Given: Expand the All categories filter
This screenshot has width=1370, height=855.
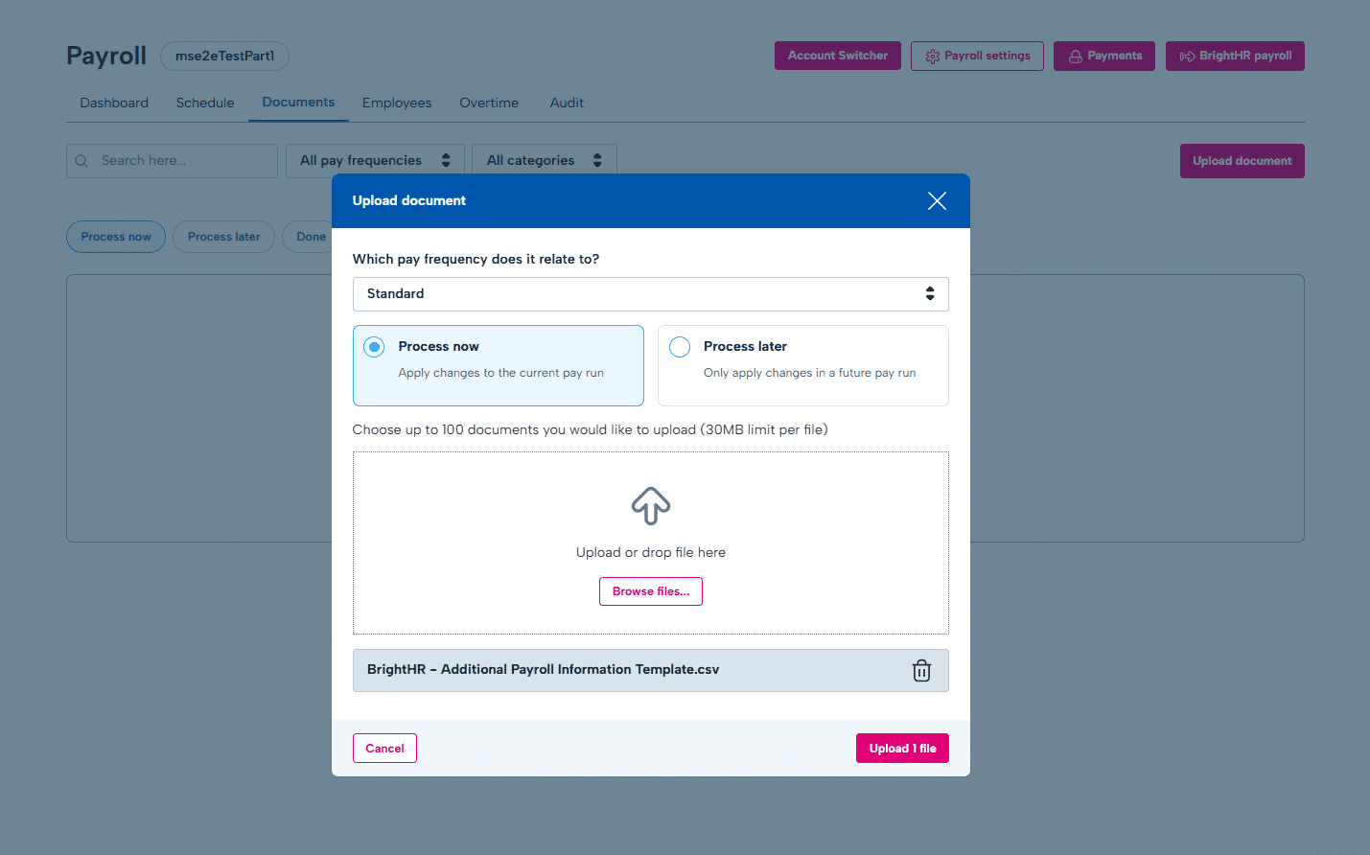Looking at the screenshot, I should coord(545,161).
